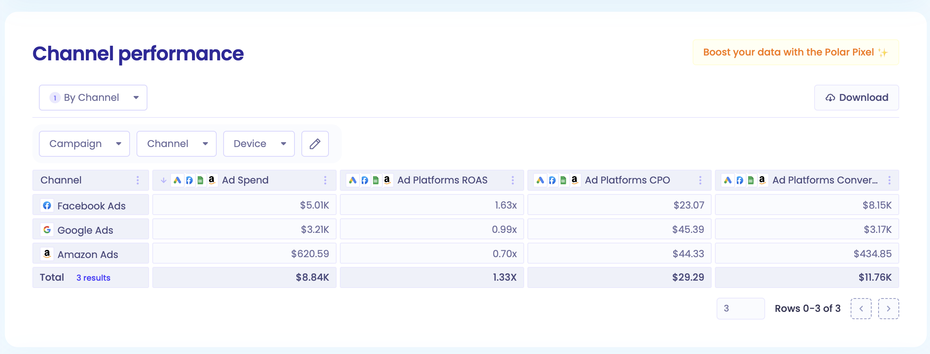Image resolution: width=930 pixels, height=354 pixels.
Task: Open Ad Platforms ROAS column options menu
Action: click(513, 180)
